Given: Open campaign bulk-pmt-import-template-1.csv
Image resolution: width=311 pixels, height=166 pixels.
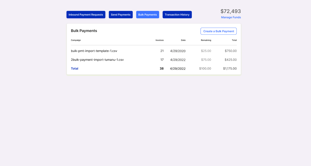Looking at the screenshot, I should (x=94, y=51).
